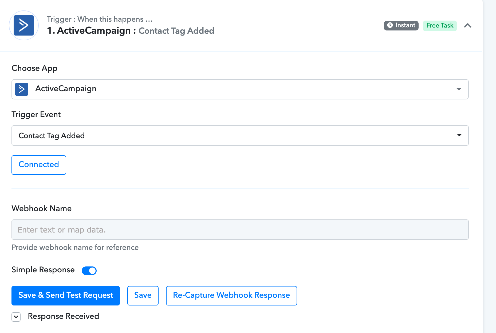The image size is (496, 333).
Task: Click the Free Task badge
Action: (440, 26)
